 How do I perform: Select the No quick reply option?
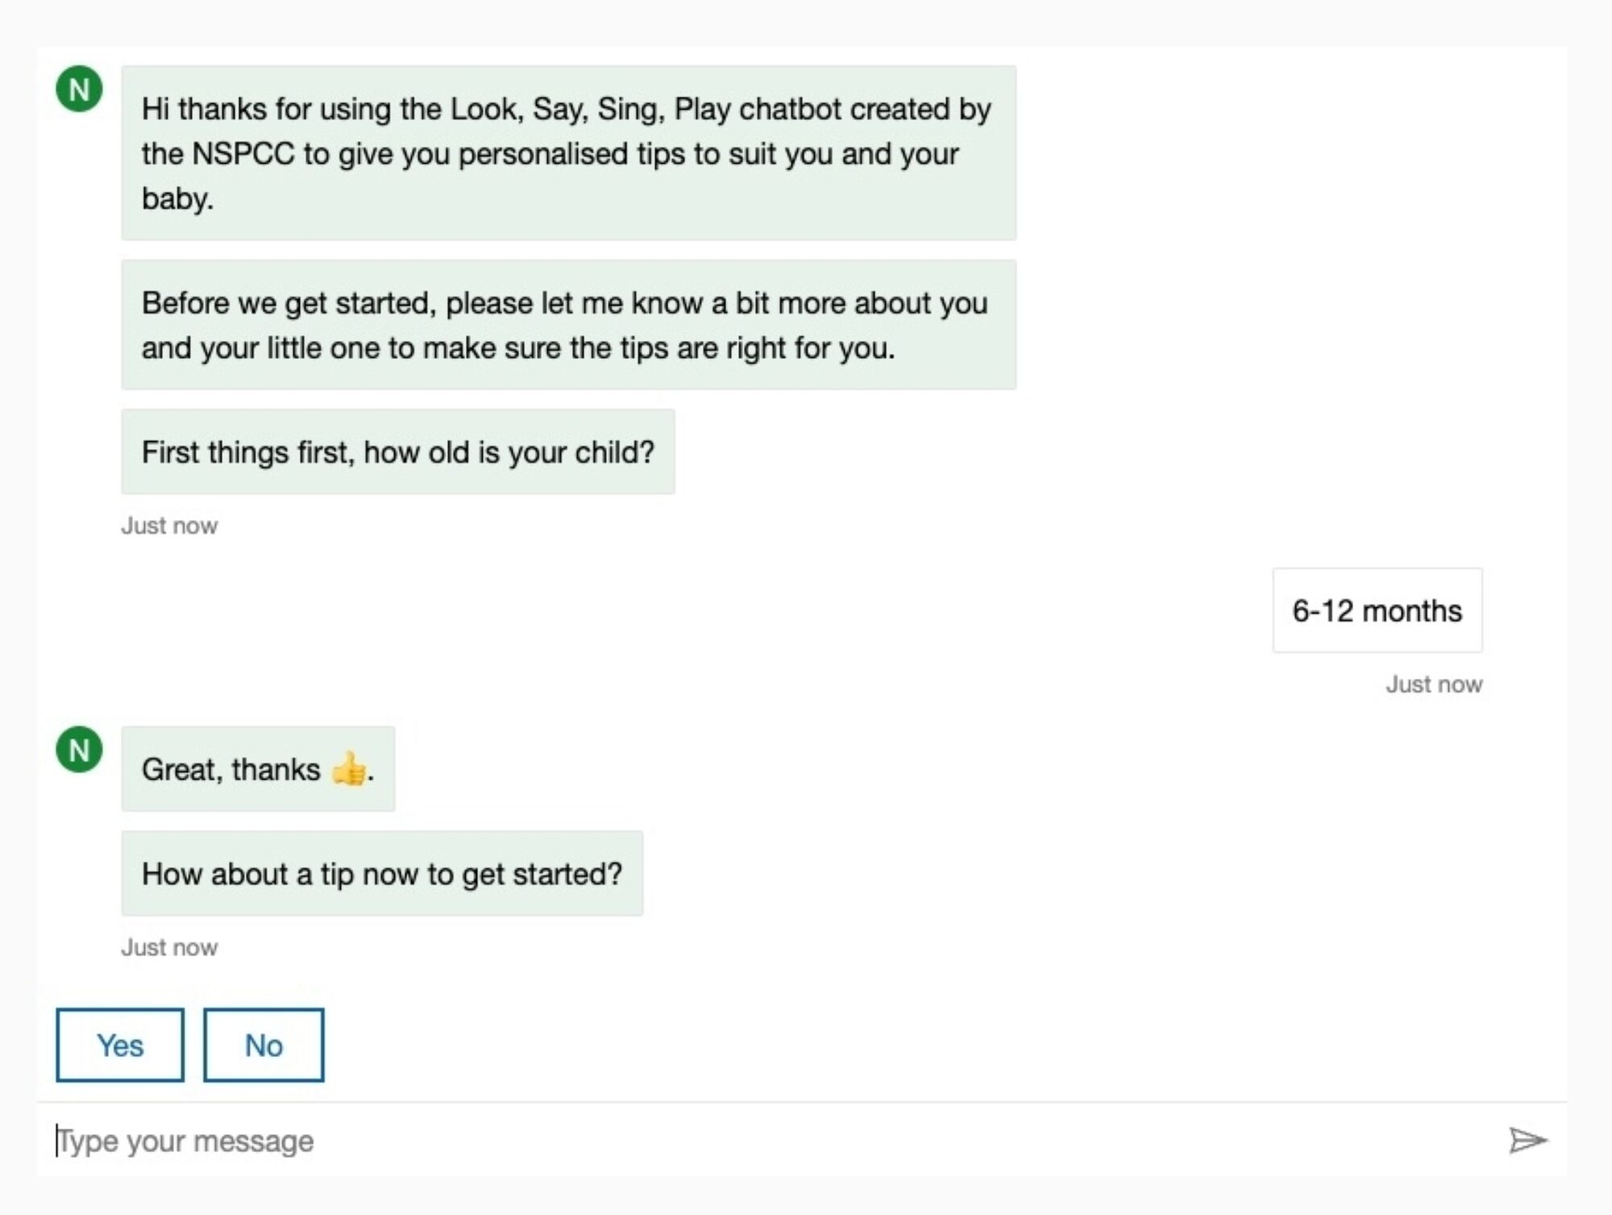(x=264, y=1046)
